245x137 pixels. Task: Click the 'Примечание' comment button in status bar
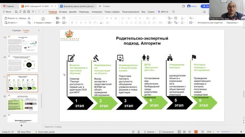click(x=167, y=132)
